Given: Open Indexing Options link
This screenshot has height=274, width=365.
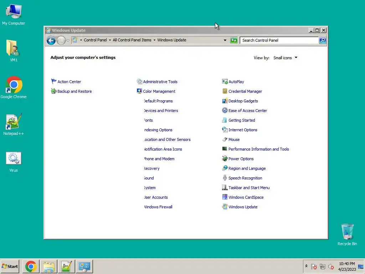Looking at the screenshot, I should point(158,130).
